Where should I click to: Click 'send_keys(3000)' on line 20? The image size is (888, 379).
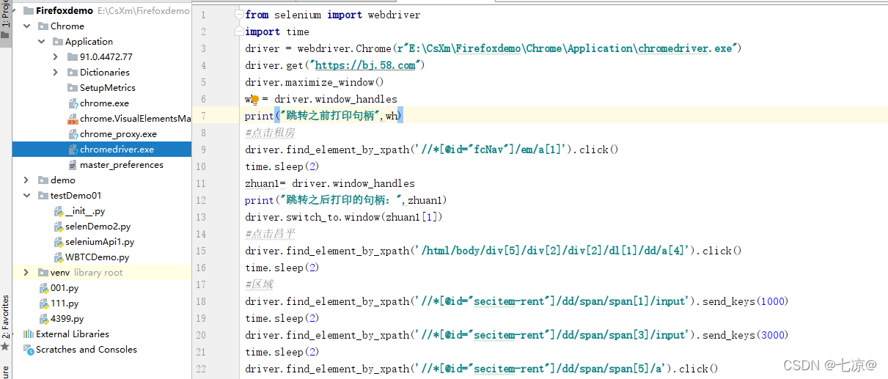(x=744, y=335)
